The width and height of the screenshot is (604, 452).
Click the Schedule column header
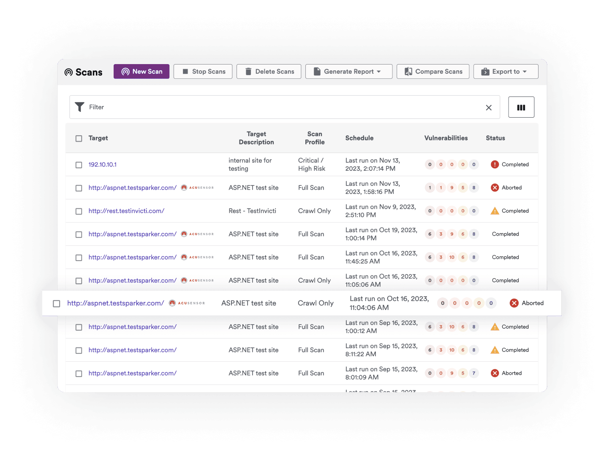(359, 138)
